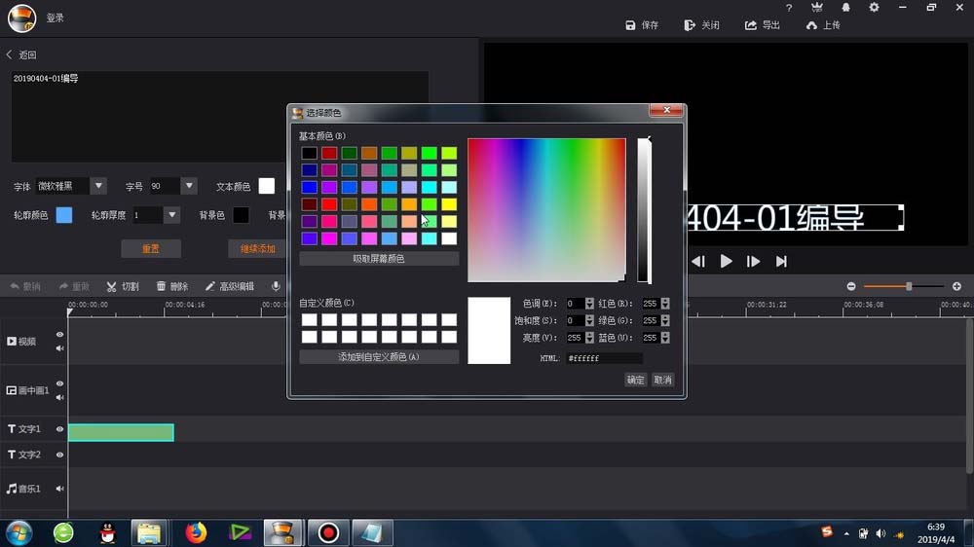This screenshot has width=974, height=547.
Task: Select the pure yellow basic color swatch
Action: pyautogui.click(x=449, y=204)
